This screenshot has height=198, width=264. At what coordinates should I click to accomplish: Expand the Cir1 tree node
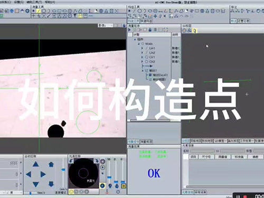[142, 57]
